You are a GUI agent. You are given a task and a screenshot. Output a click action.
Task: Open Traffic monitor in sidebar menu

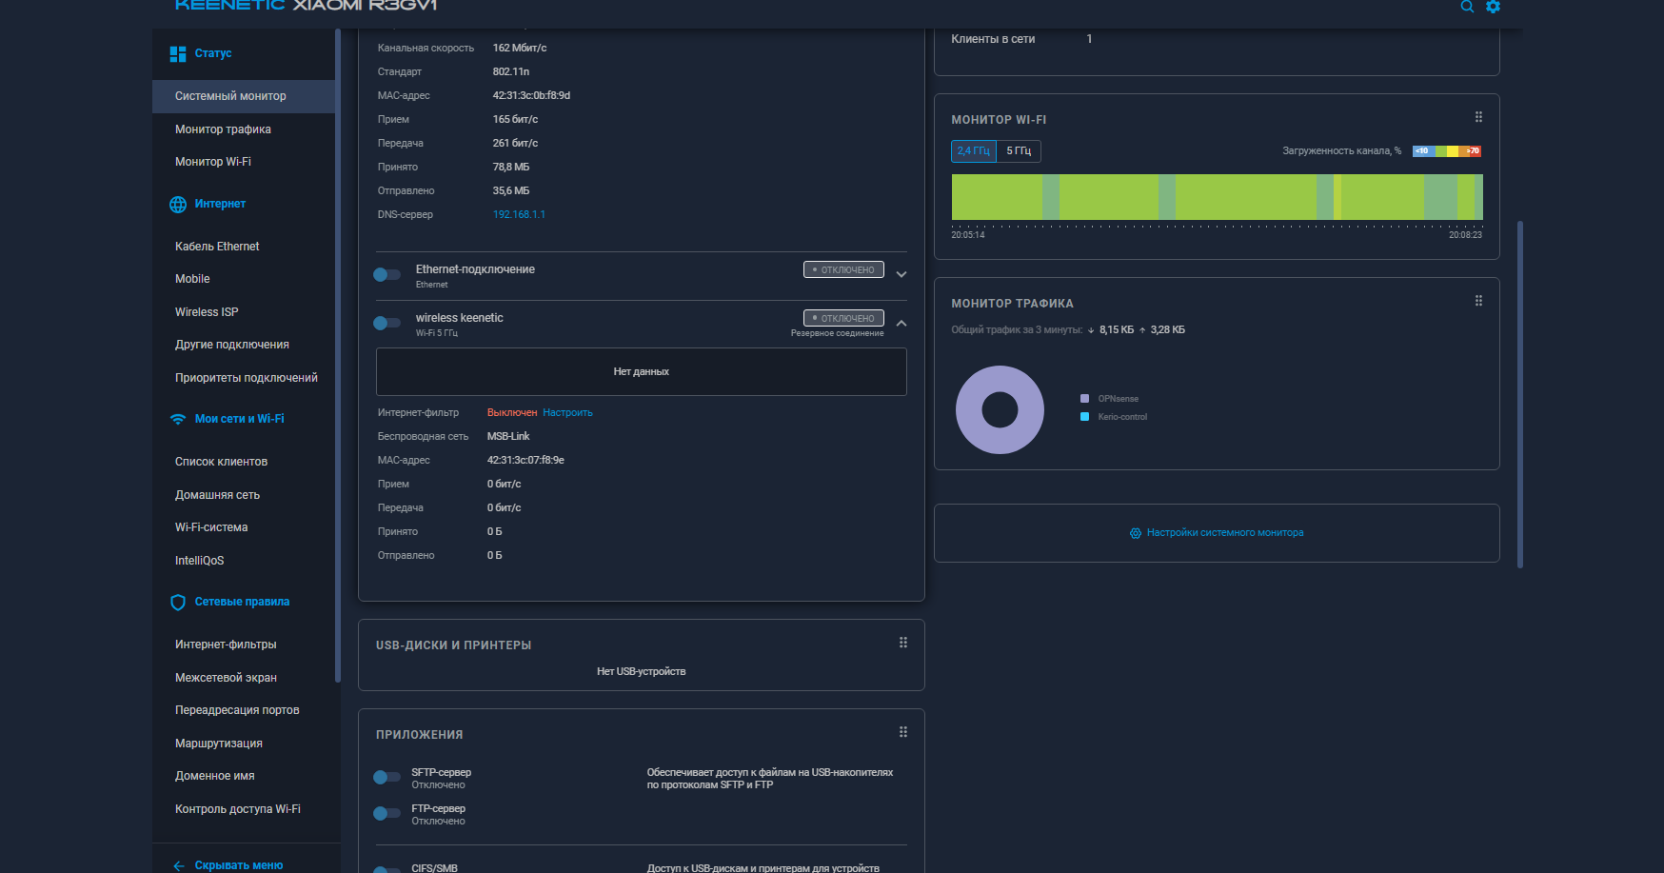[x=223, y=129]
